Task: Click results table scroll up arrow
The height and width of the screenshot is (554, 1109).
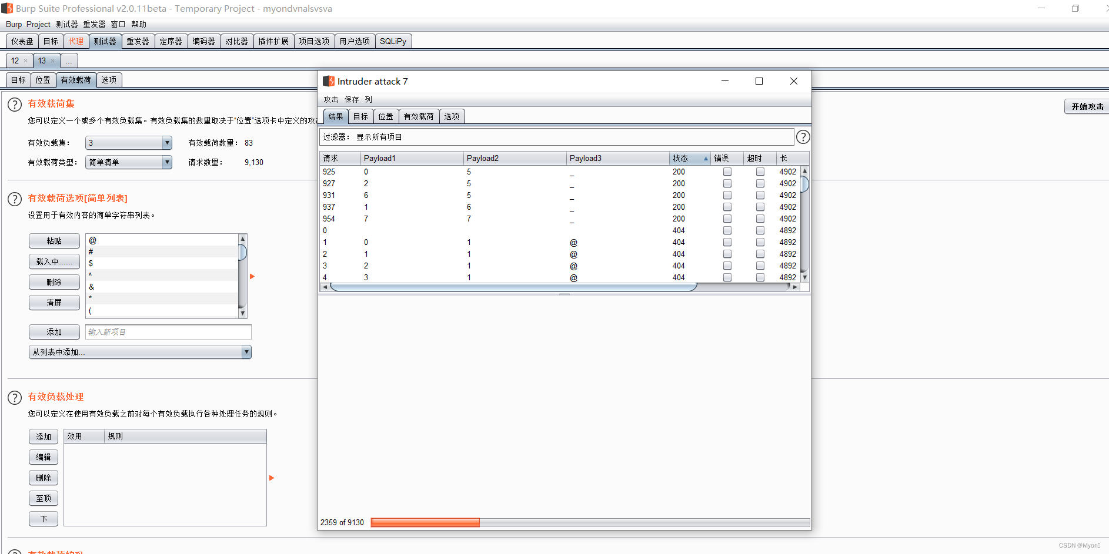Action: click(x=804, y=170)
